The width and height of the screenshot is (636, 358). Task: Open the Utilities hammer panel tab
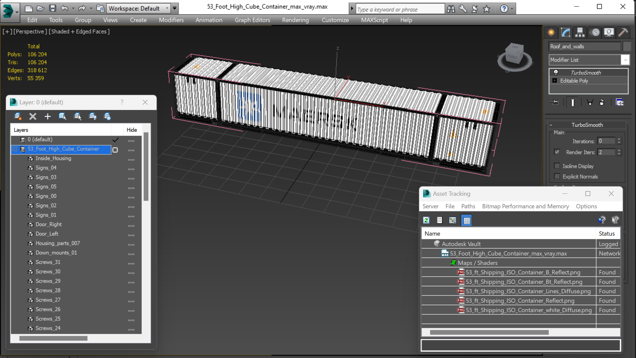623,32
